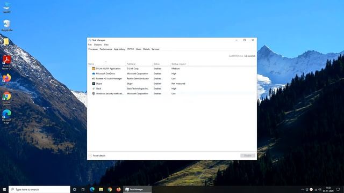The height and width of the screenshot is (193, 344).
Task: Select the Slack startup item icon
Action: point(94,88)
